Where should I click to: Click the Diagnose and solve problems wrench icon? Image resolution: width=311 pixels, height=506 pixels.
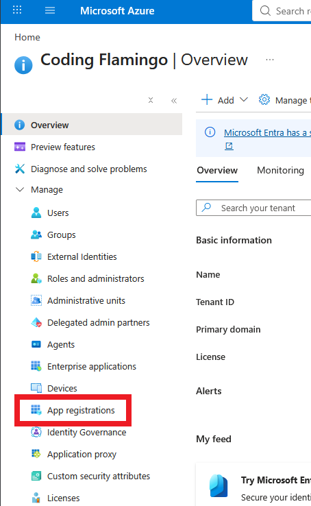[20, 169]
